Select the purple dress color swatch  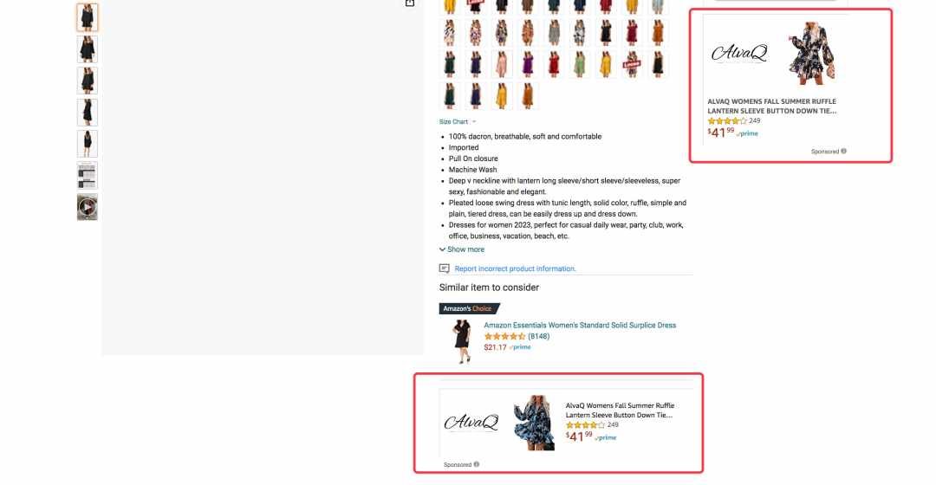528,64
